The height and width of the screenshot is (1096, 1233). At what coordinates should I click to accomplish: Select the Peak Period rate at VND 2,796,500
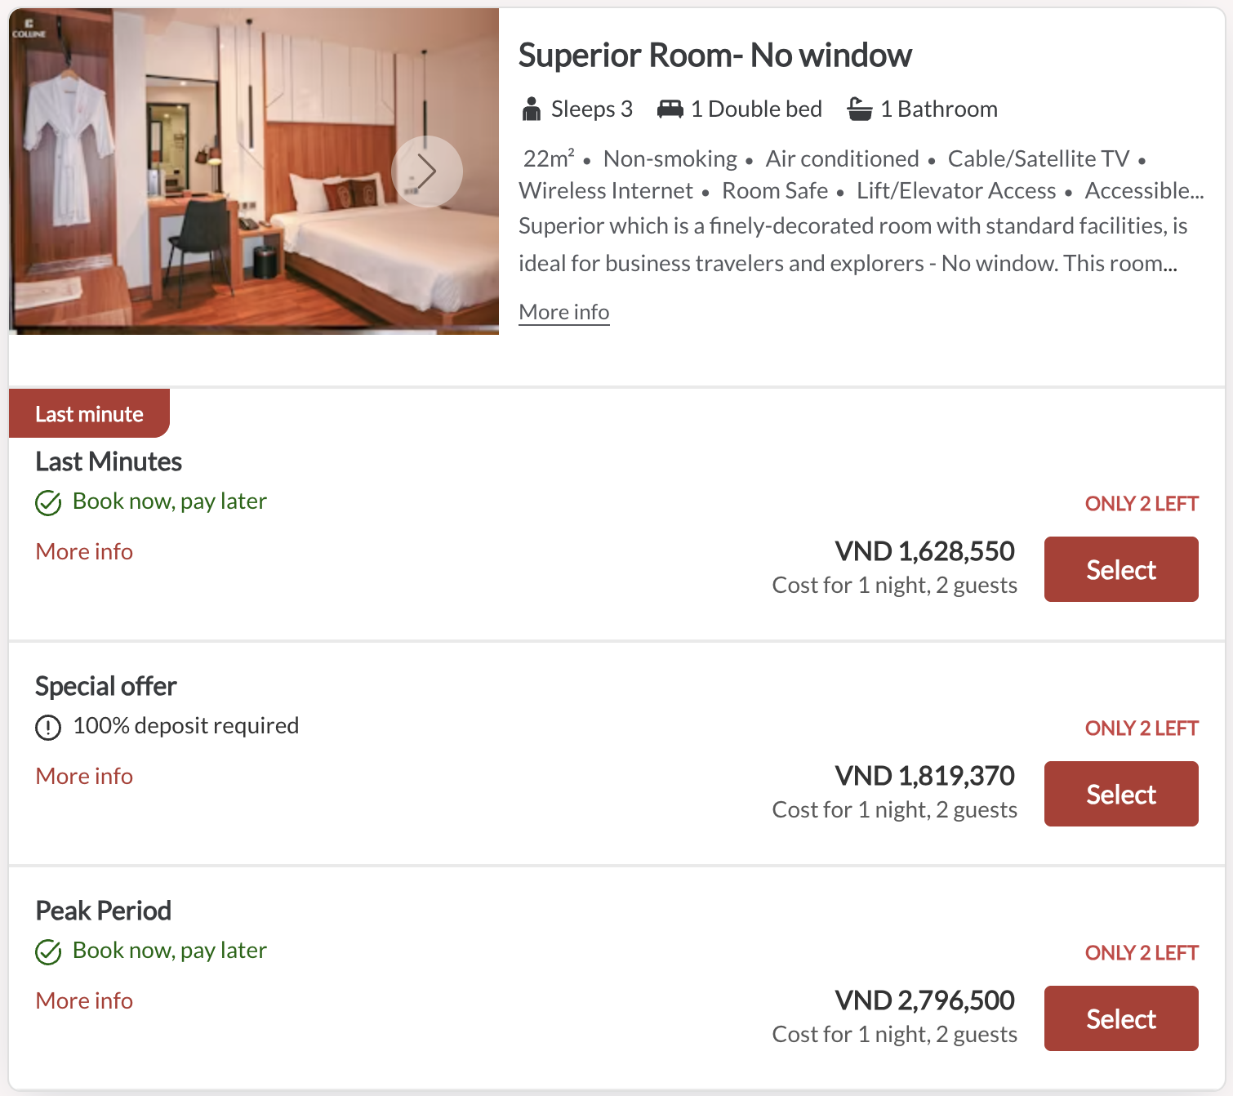pos(1120,1018)
